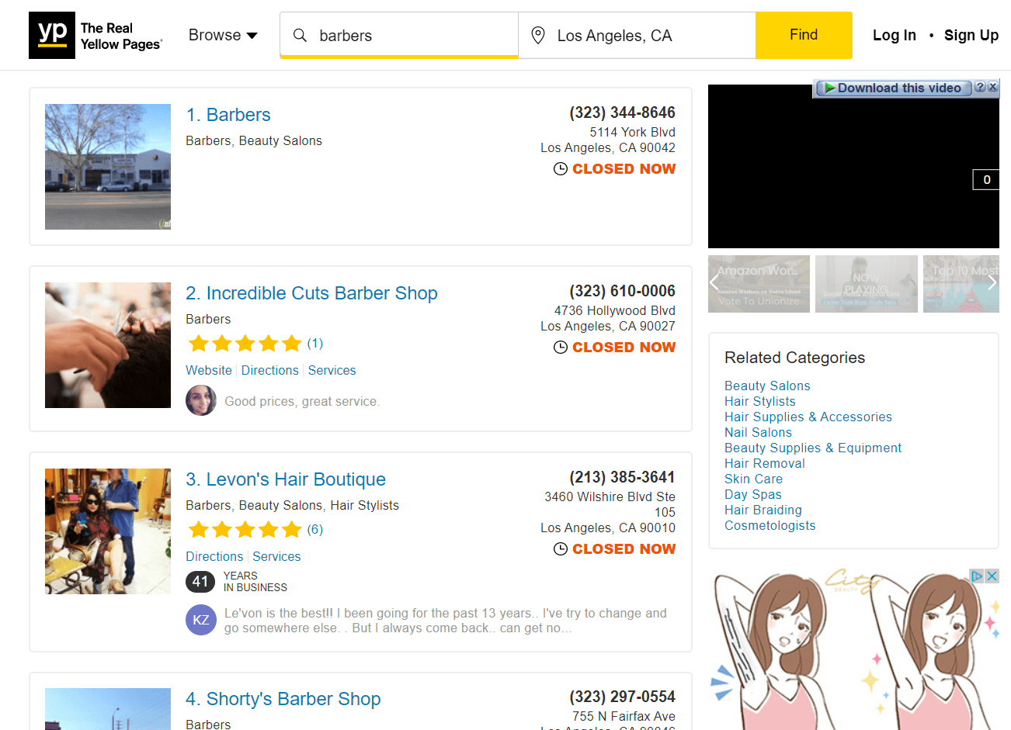
Task: Open Day Spas related category
Action: 753,494
